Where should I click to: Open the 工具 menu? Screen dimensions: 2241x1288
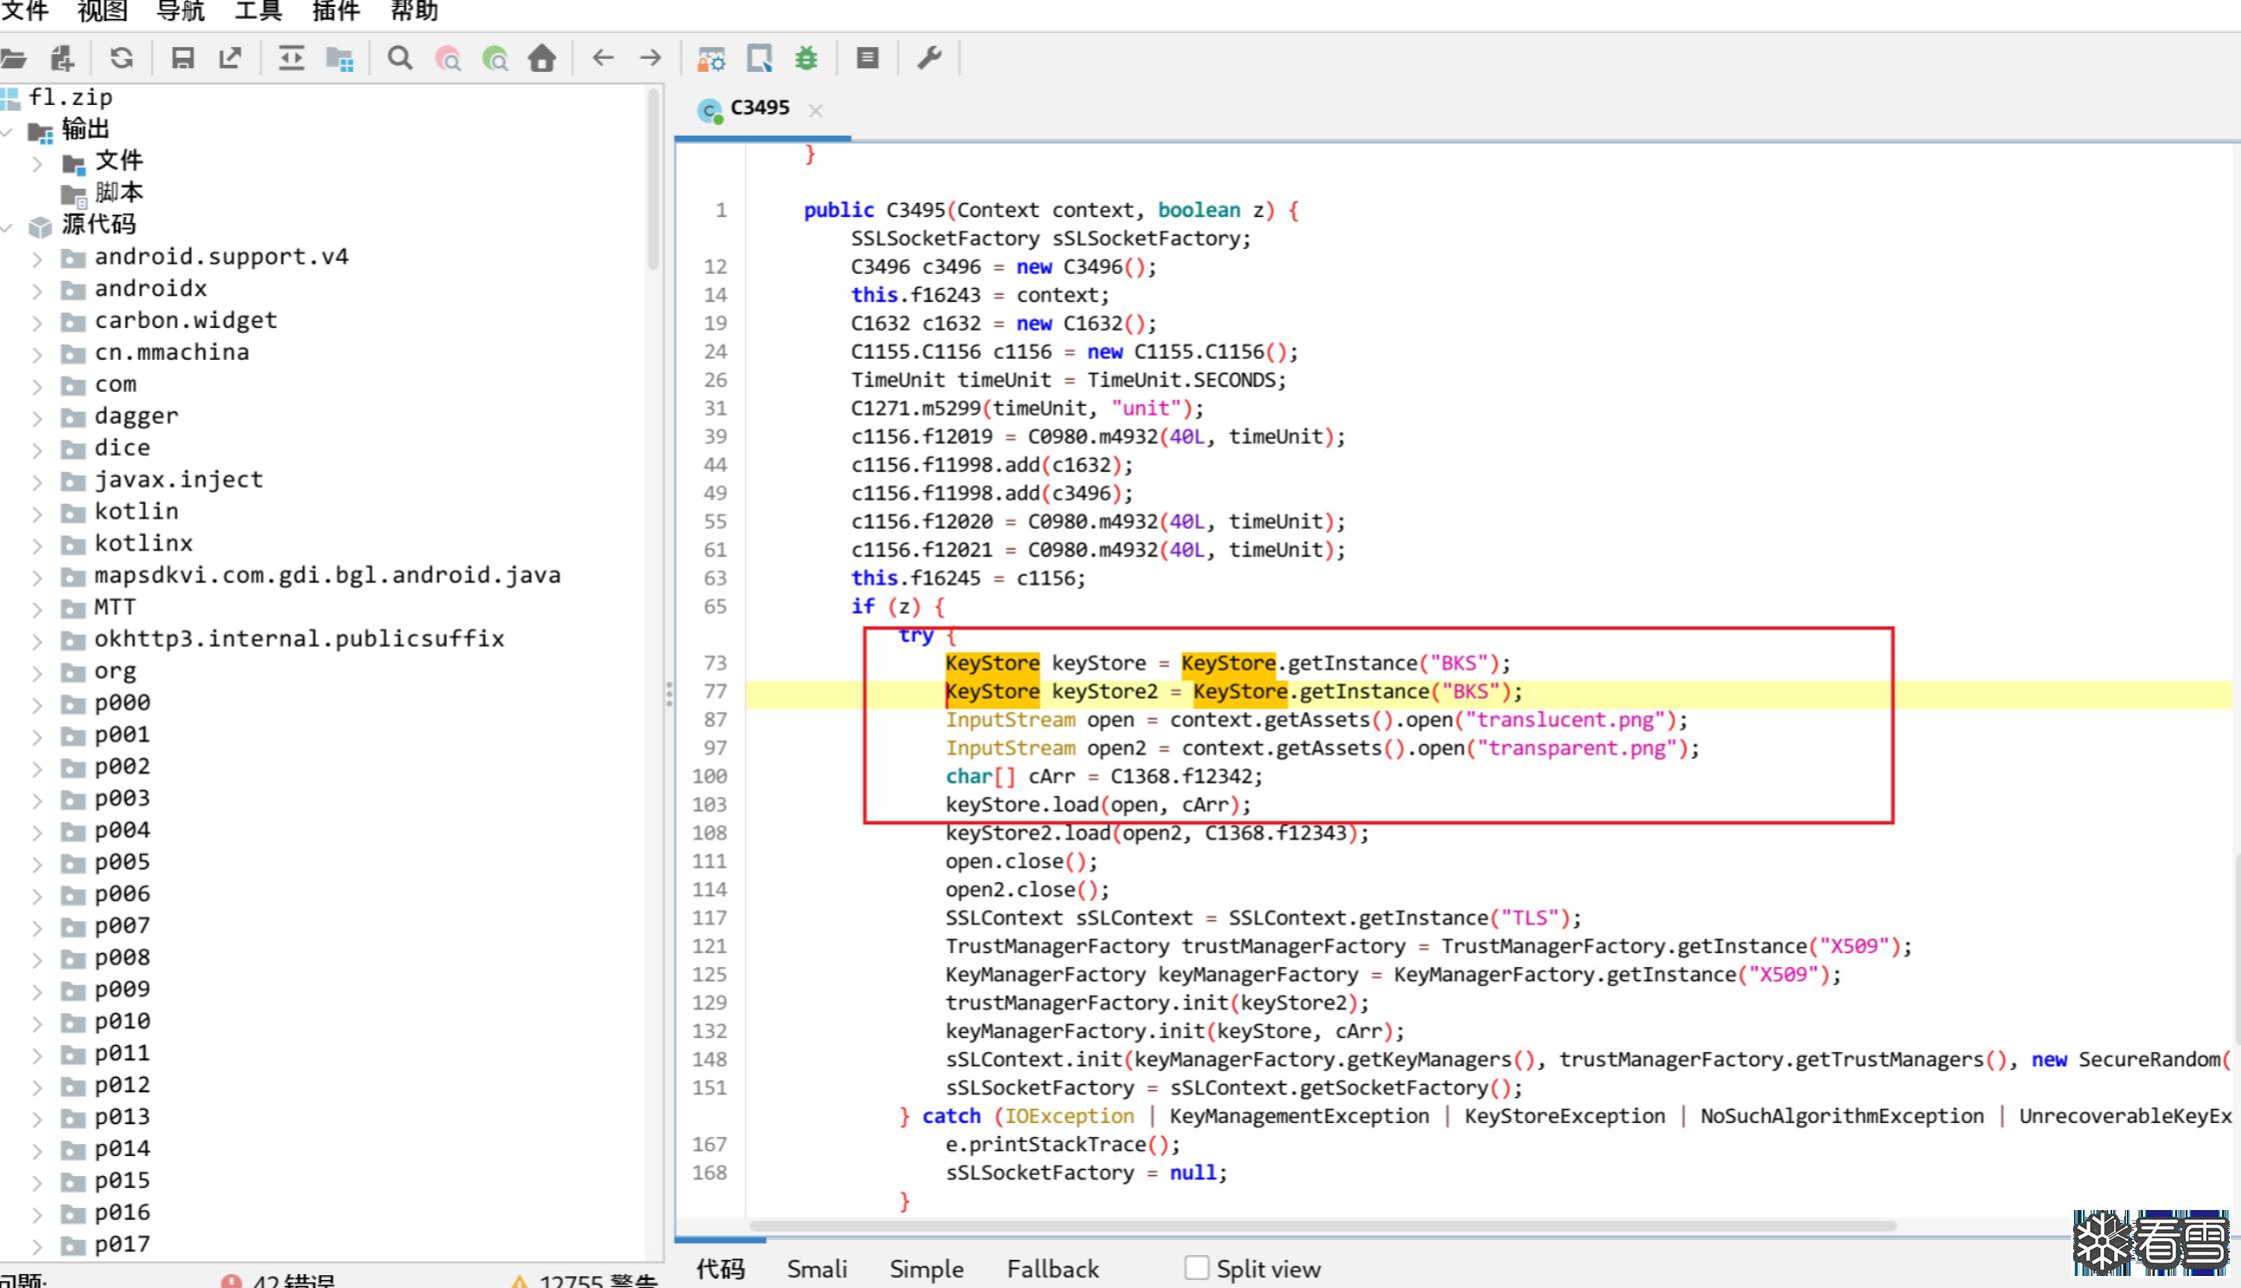pos(258,12)
